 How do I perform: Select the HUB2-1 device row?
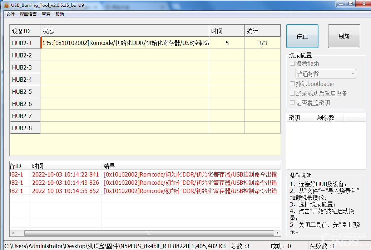[145, 43]
